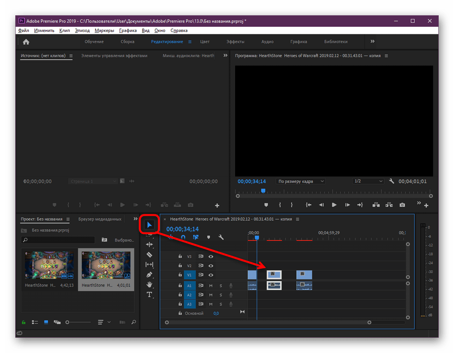Select the Hand tool
The height and width of the screenshot is (353, 454).
pos(149,285)
